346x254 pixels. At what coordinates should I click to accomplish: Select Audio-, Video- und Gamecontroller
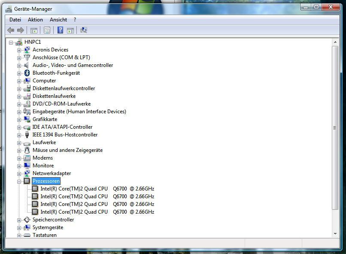coord(73,65)
